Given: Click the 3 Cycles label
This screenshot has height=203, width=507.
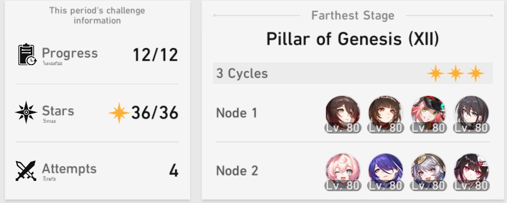Looking at the screenshot, I should 242,73.
